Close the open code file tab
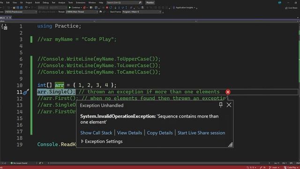Screen dimensions: 300x169 [10, 18]
